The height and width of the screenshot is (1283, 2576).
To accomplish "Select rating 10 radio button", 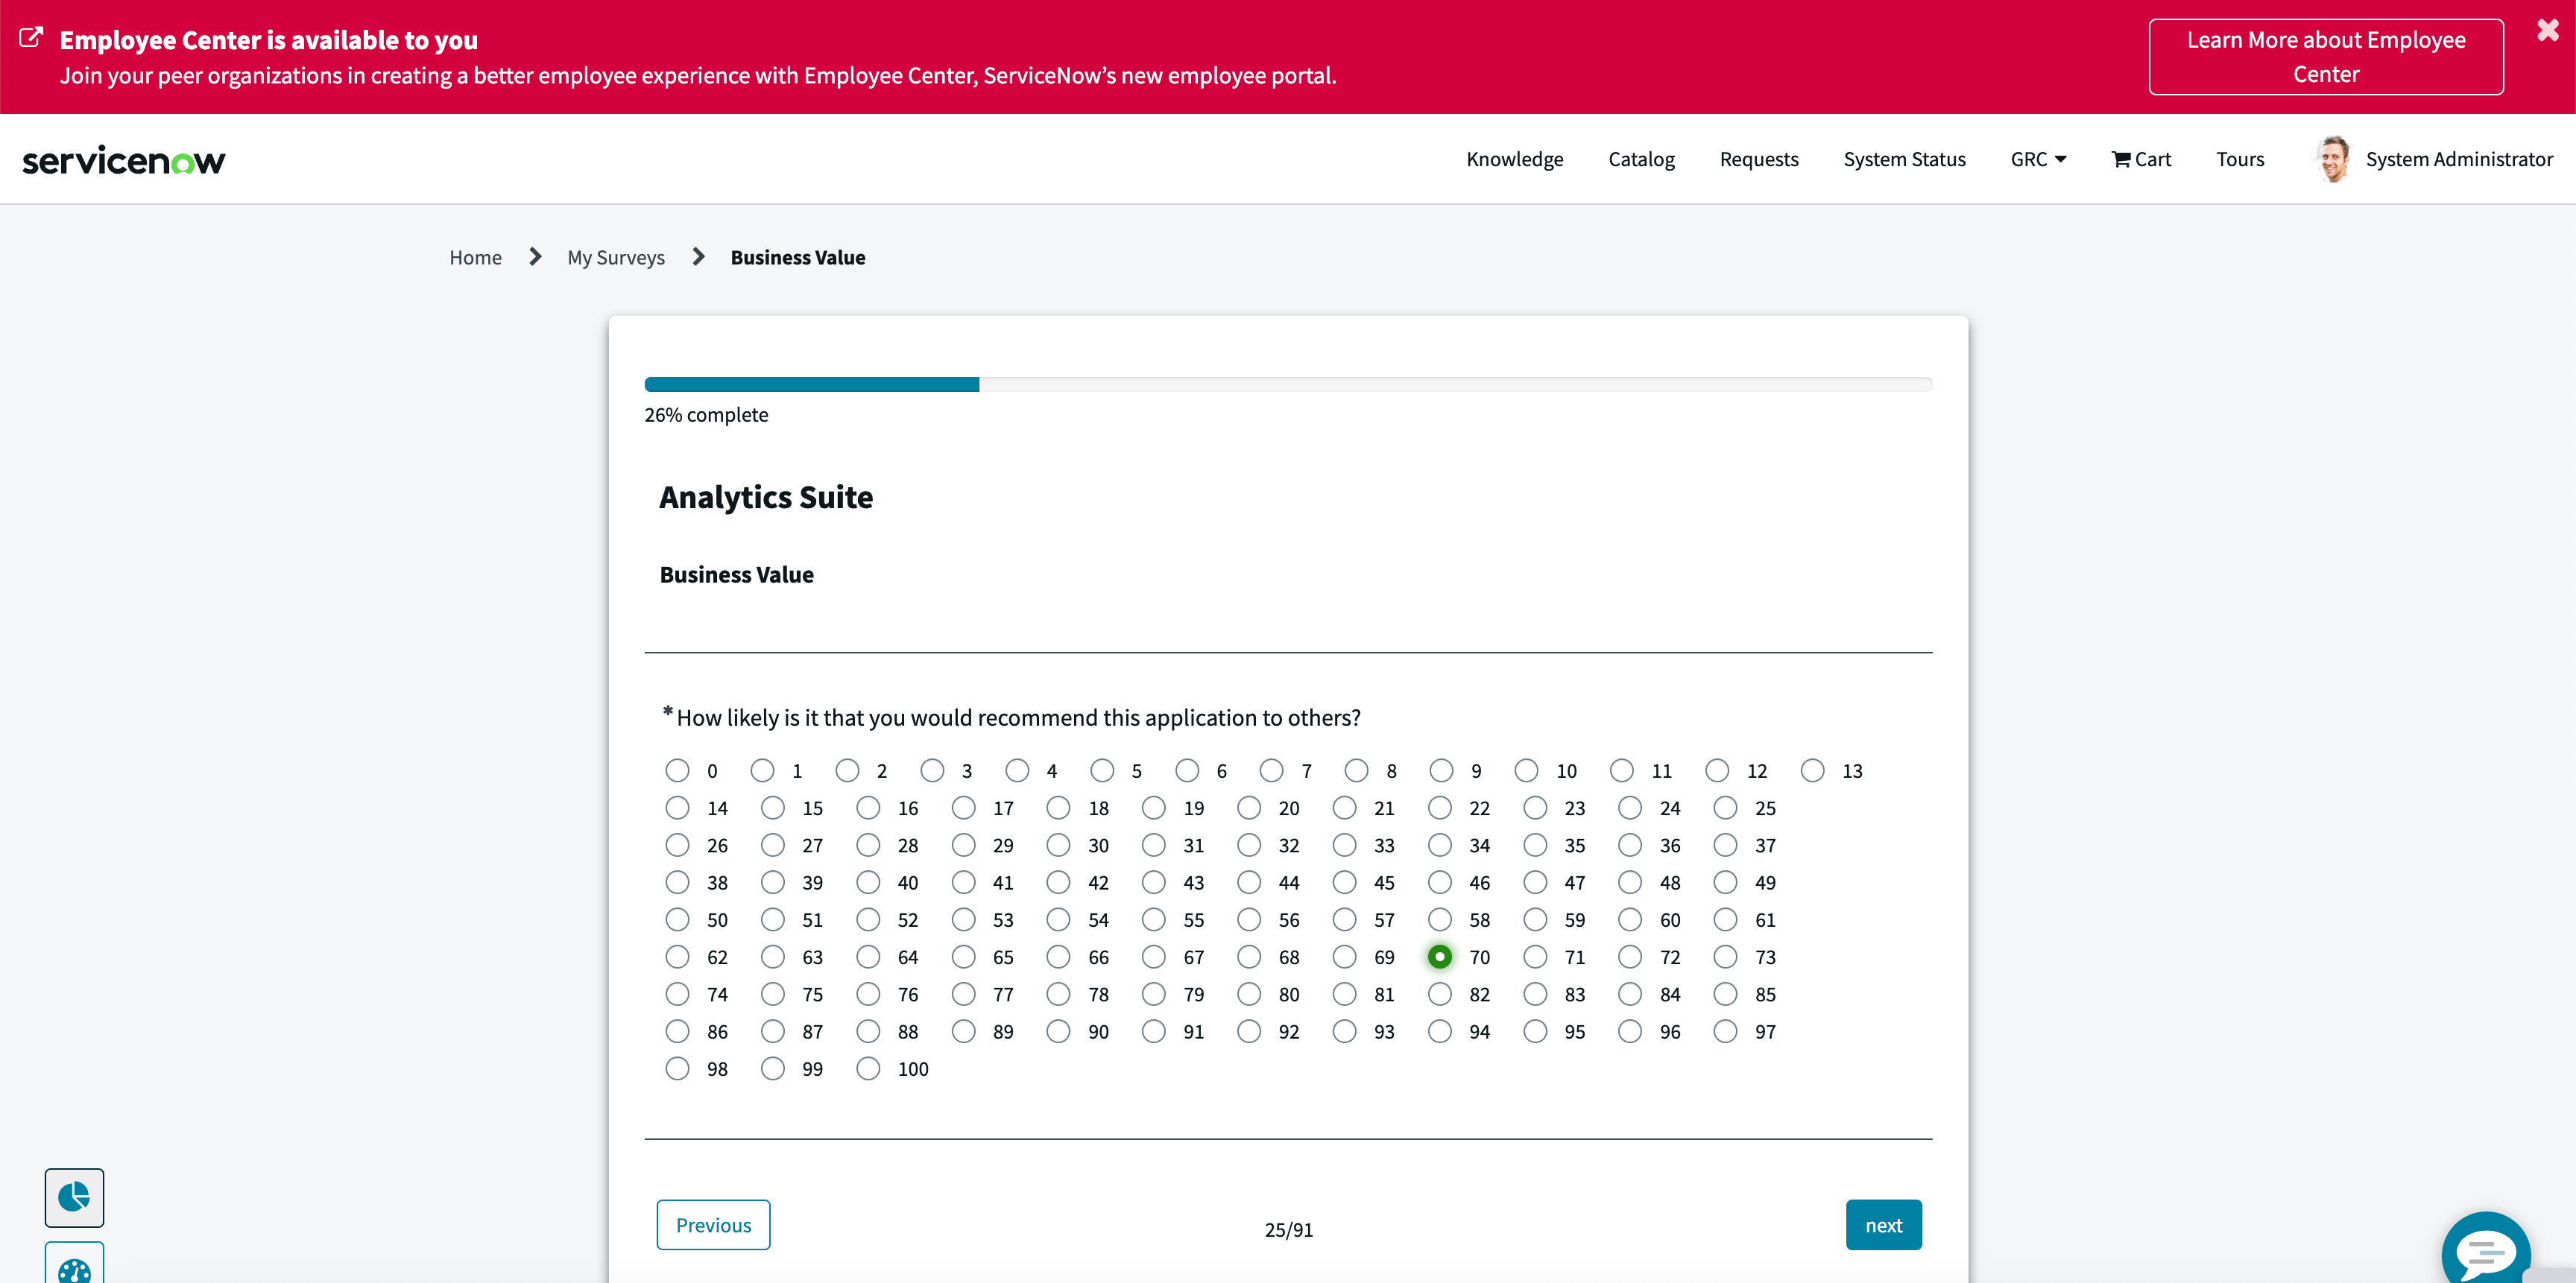I will (1526, 770).
